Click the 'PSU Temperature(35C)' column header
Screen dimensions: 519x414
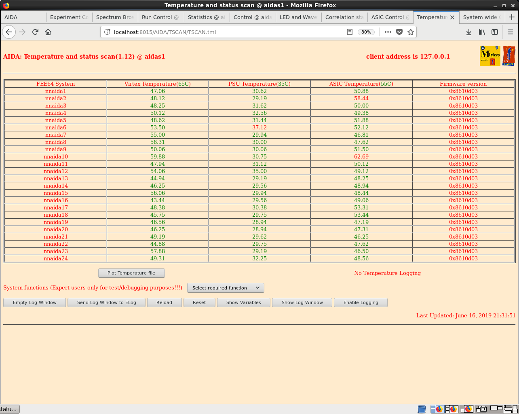coord(259,84)
